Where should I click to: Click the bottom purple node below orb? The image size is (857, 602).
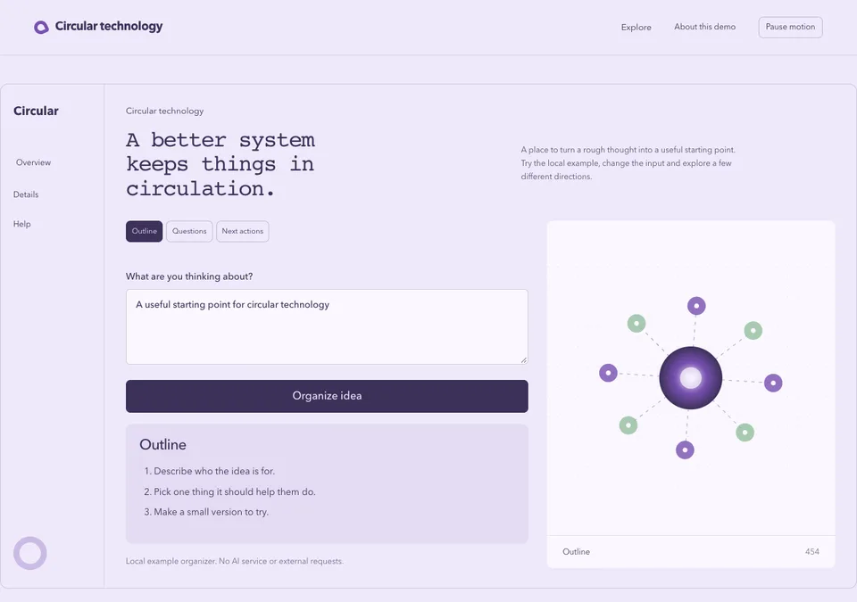point(685,450)
